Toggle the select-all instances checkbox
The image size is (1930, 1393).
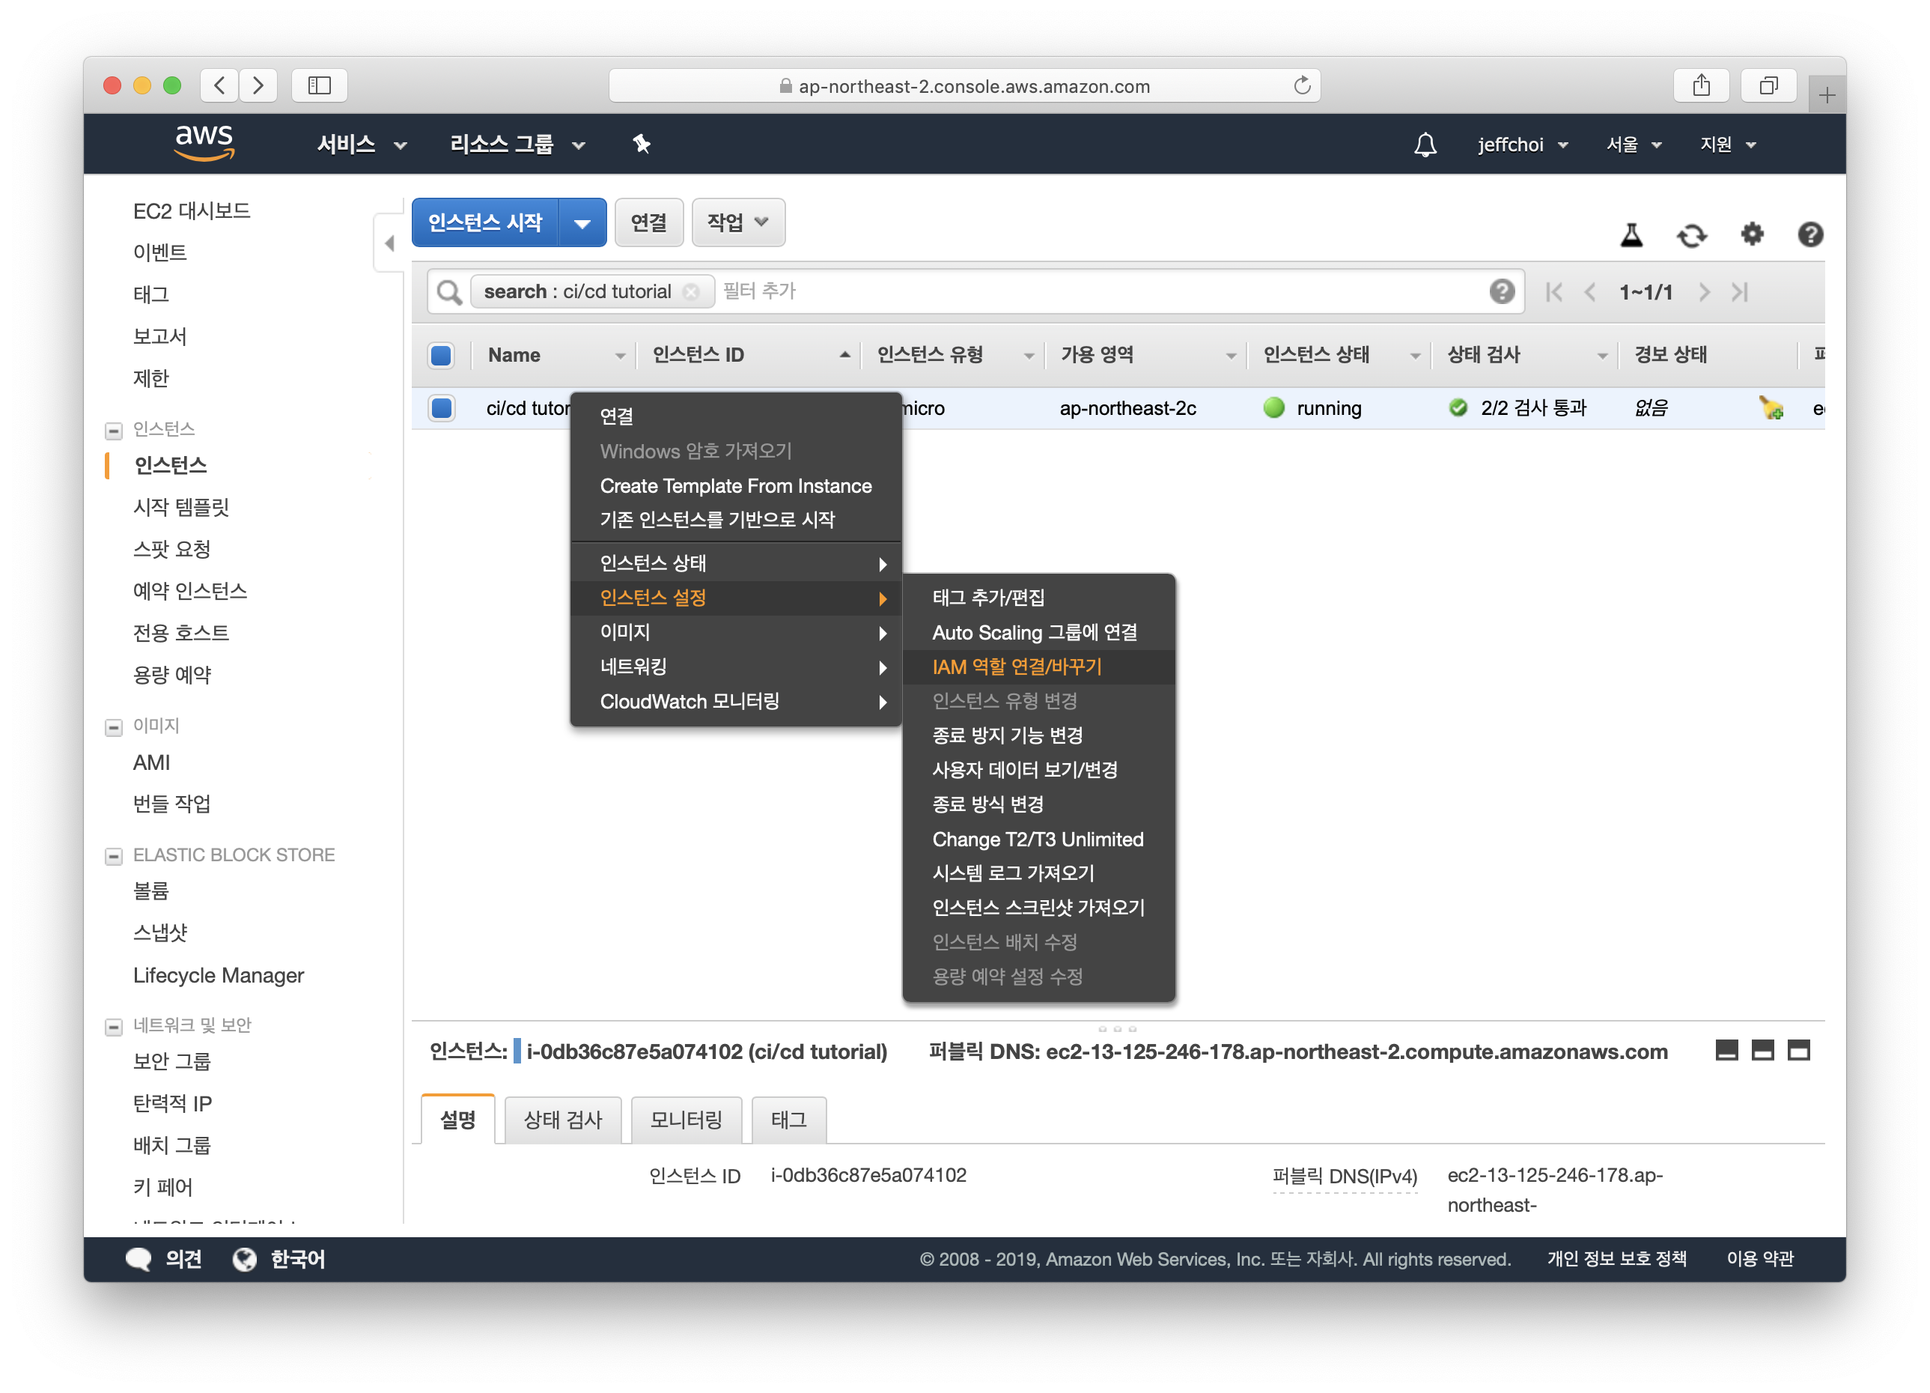tap(441, 355)
